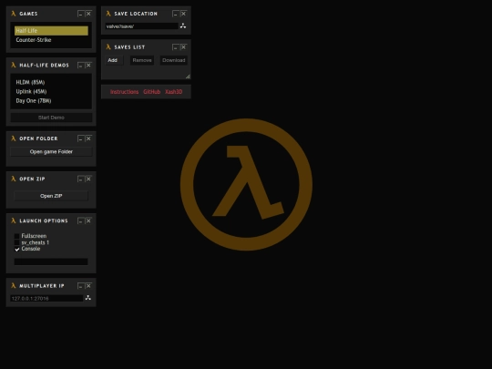Select Half-Life in the Games list
This screenshot has height=369, width=492.
pyautogui.click(x=51, y=30)
